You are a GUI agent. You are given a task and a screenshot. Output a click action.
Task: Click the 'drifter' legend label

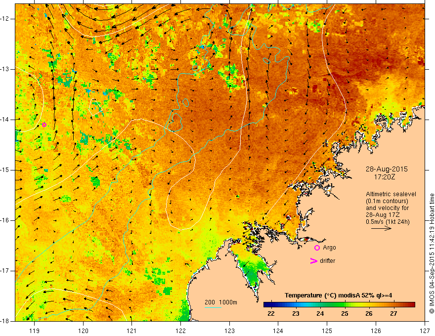(327, 261)
